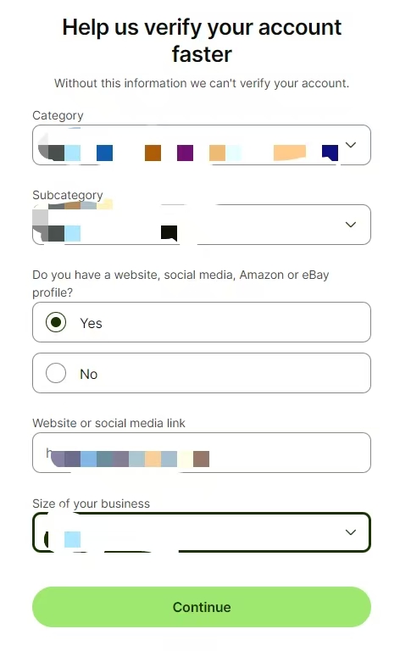Open the Category select field
This screenshot has height=651, width=411.
pyautogui.click(x=202, y=145)
